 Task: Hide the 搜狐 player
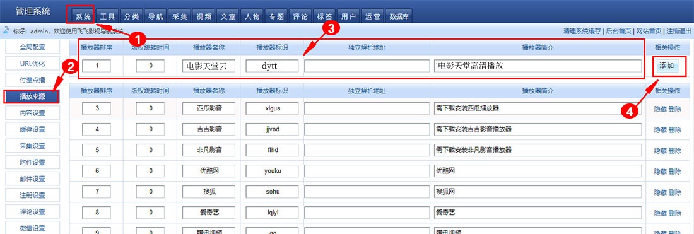660,192
